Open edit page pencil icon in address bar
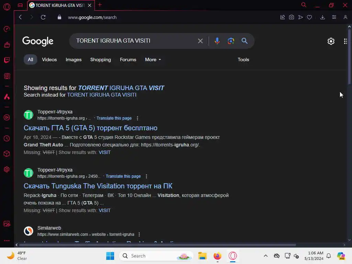The height and width of the screenshot is (264, 352). (283, 17)
